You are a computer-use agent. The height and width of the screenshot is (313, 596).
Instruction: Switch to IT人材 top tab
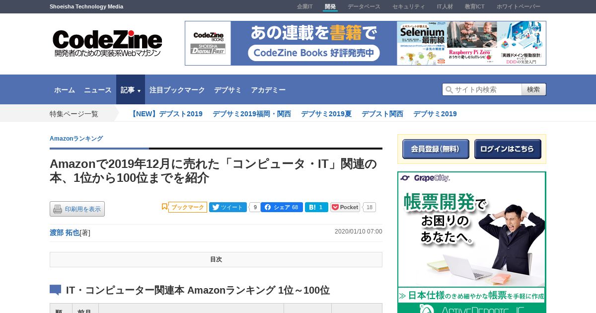click(x=445, y=6)
